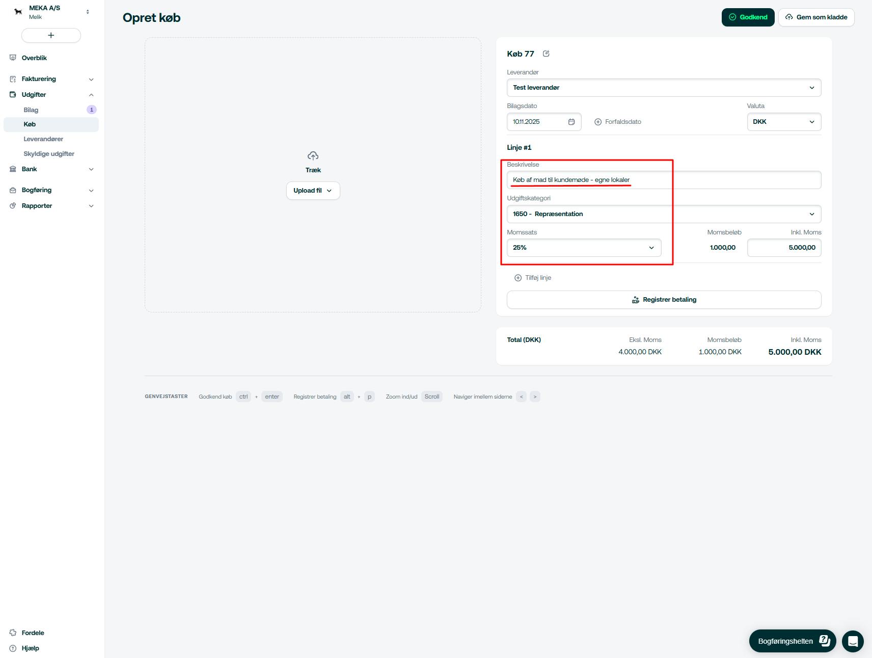Click the Eksl. Moms total 4.000,00 DKK
Image resolution: width=872 pixels, height=658 pixels.
point(640,352)
